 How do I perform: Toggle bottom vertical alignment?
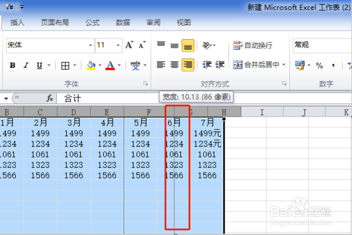pos(188,46)
